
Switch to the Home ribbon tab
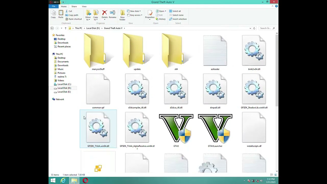point(64,6)
